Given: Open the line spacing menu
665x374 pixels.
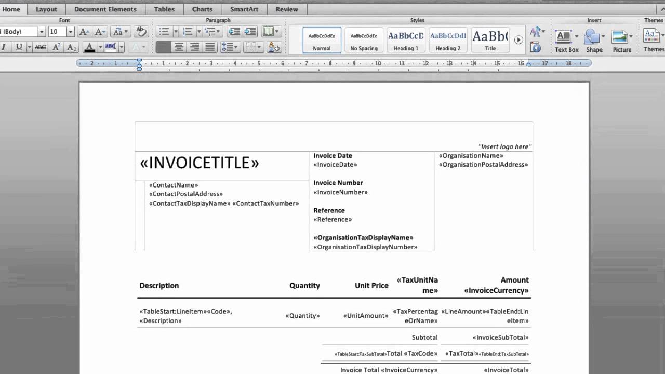Looking at the screenshot, I should 230,47.
